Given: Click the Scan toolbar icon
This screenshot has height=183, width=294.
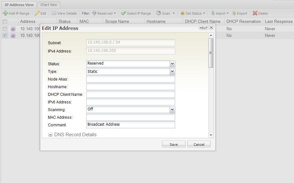Looking at the screenshot, I should tap(159, 13).
